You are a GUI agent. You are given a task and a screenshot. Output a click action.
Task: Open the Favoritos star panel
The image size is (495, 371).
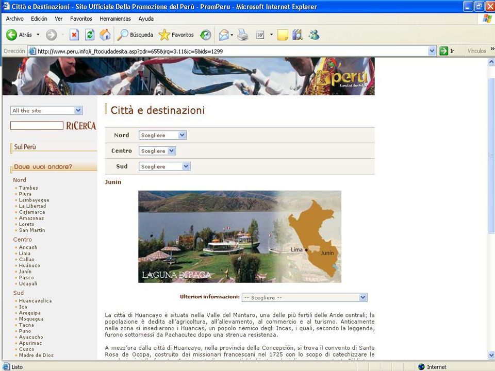tap(176, 35)
